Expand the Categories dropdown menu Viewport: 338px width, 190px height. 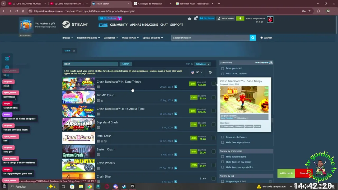tap(111, 38)
